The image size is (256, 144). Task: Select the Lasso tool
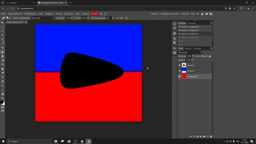tap(2, 31)
